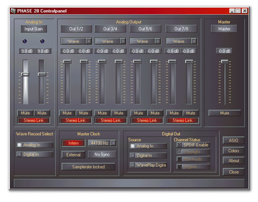Screen dimensions: 258x202
Task: Mute the right channel of Out 5/6
Action: tap(155, 113)
